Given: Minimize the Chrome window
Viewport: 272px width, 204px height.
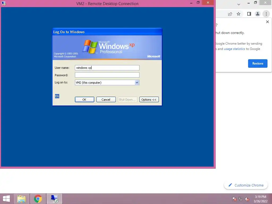Looking at the screenshot, I should (x=248, y=3).
